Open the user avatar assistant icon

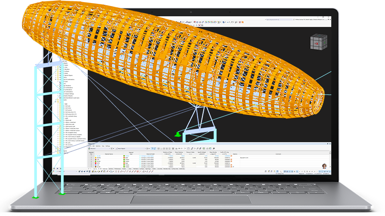324,166
